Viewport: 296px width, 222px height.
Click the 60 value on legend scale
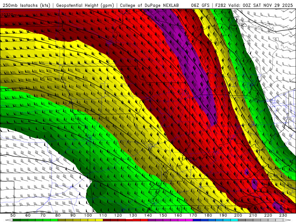[28, 215]
